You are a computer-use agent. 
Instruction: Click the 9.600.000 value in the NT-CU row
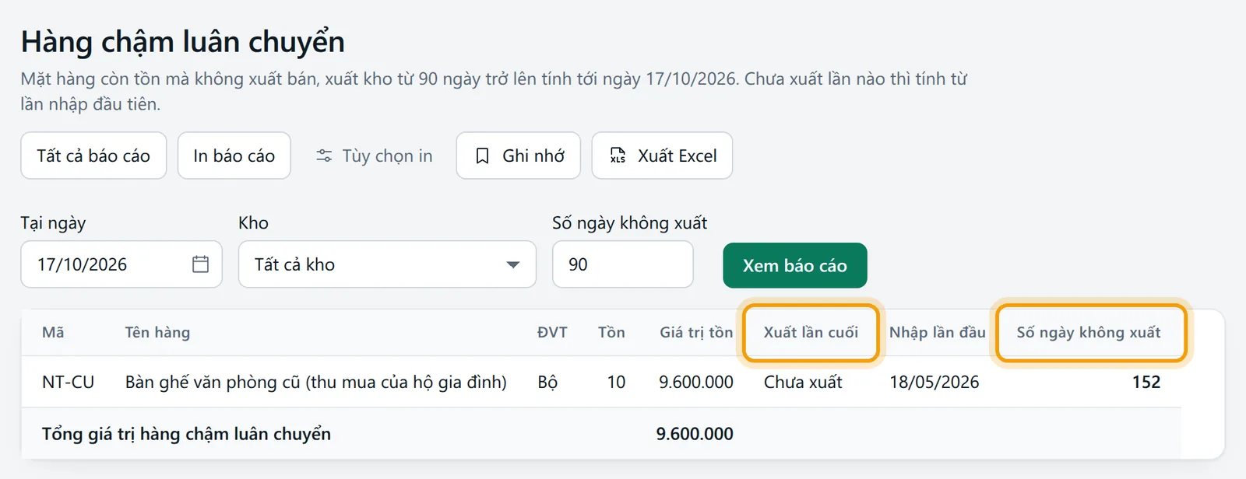(x=696, y=382)
